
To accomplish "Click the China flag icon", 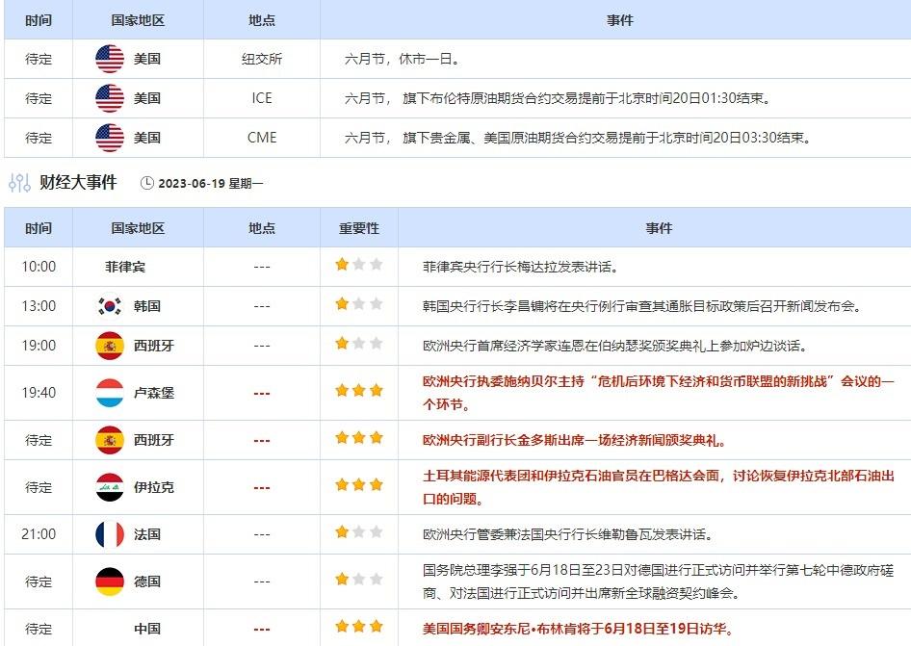I will click(108, 629).
